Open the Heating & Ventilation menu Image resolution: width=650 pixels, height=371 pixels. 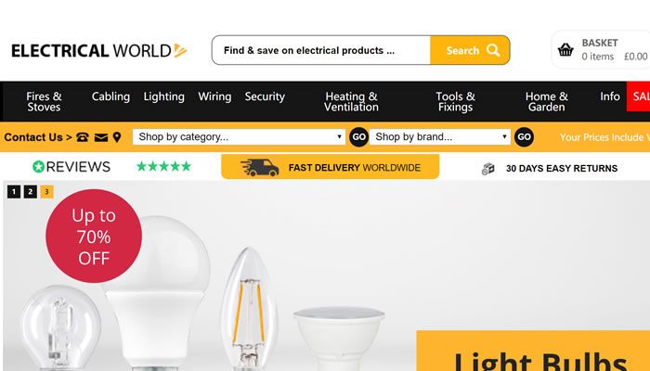(x=351, y=101)
